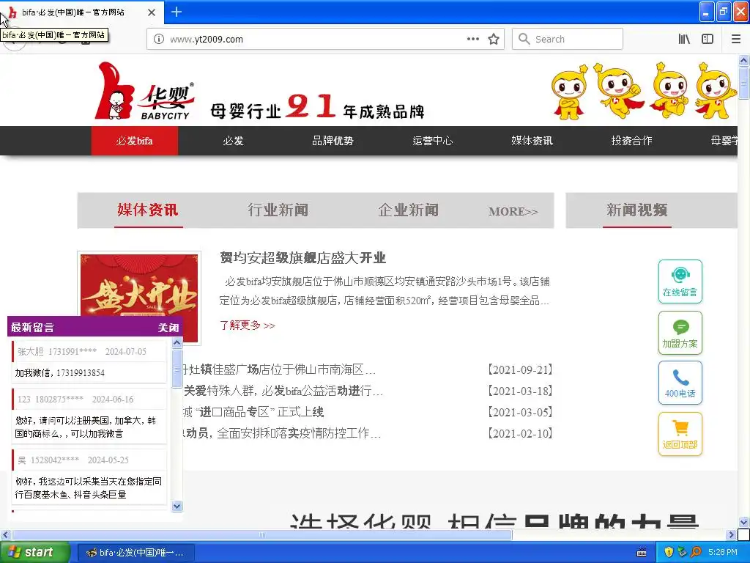Toggle the Firefox sidebars icon
This screenshot has height=563, width=750.
[708, 40]
